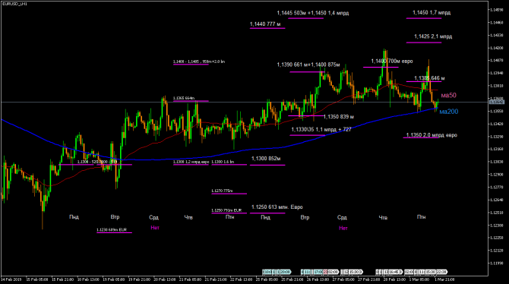Click the "17:00" news event marker
Screen dimensions: 509x284
tap(318, 272)
